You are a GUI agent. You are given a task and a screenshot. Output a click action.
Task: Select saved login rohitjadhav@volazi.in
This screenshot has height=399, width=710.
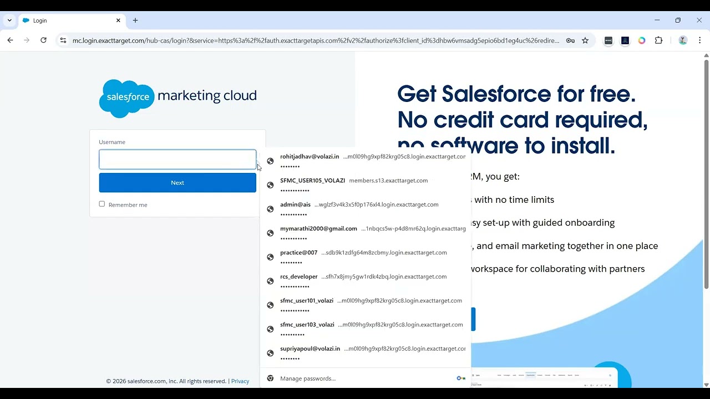pyautogui.click(x=366, y=161)
